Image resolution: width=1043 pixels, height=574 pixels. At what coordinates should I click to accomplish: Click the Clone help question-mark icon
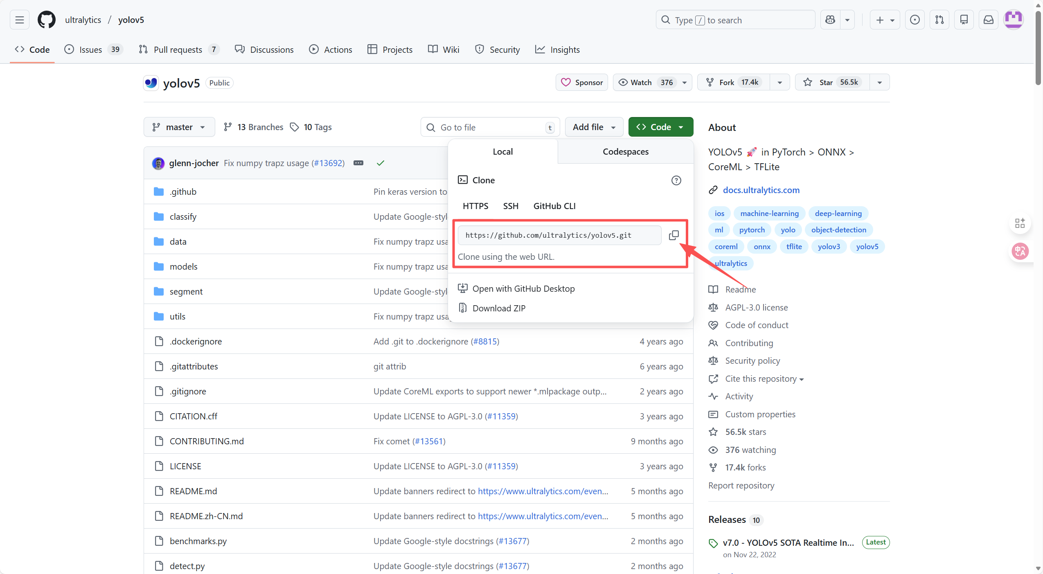676,180
